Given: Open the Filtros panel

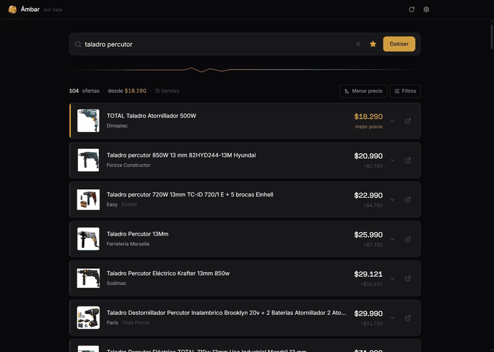Looking at the screenshot, I should pyautogui.click(x=405, y=91).
